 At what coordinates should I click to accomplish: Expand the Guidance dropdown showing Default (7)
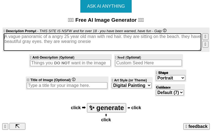(170, 93)
